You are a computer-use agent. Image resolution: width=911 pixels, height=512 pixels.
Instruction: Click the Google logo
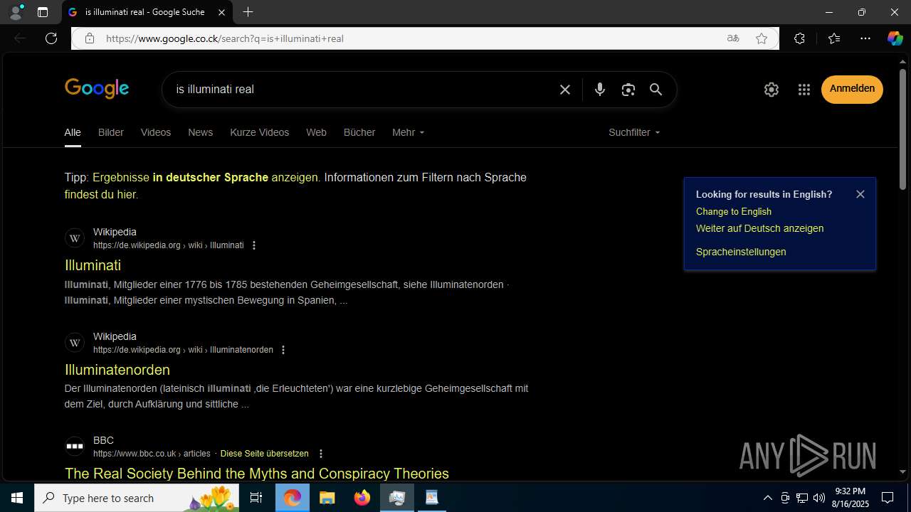point(97,89)
